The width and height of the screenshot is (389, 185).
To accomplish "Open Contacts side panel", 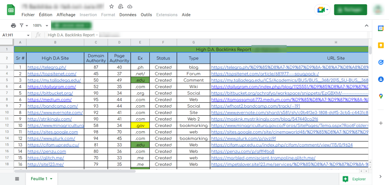I will (x=381, y=79).
